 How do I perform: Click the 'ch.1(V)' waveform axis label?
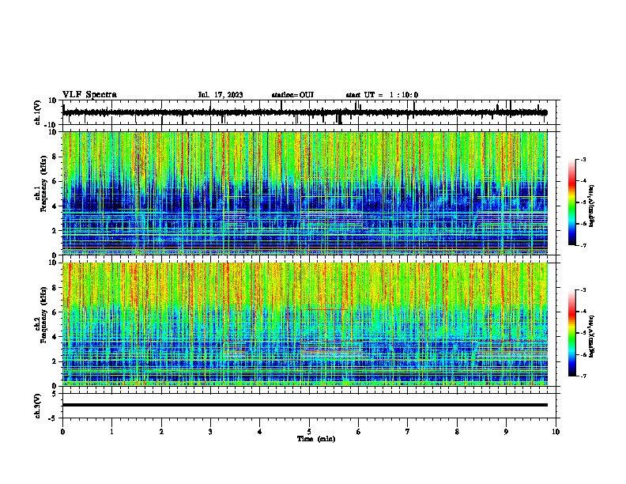point(38,112)
